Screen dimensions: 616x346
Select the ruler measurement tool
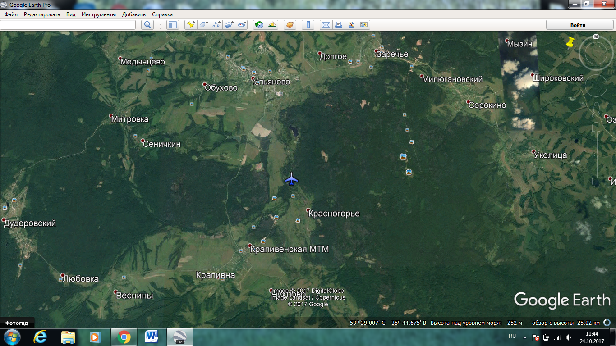(308, 25)
